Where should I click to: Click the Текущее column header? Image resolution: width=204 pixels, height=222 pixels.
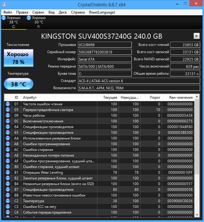click(108, 97)
